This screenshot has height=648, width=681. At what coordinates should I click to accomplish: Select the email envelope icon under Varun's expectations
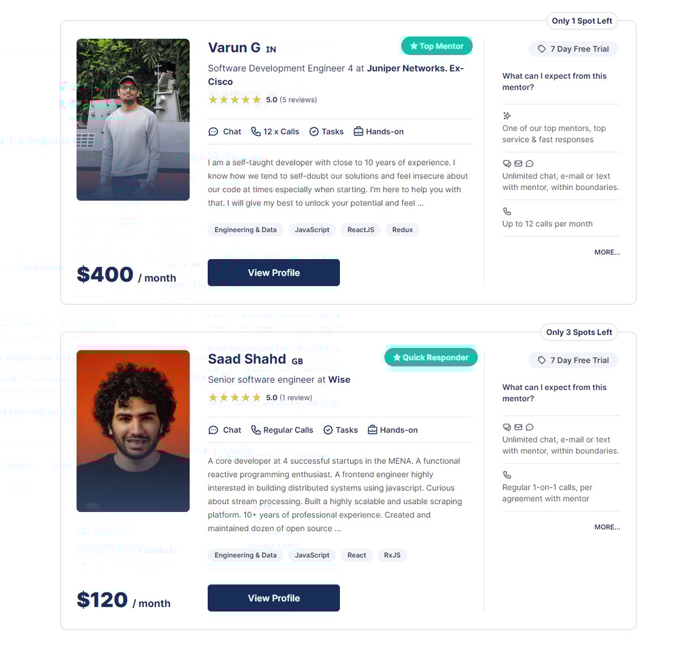point(518,163)
